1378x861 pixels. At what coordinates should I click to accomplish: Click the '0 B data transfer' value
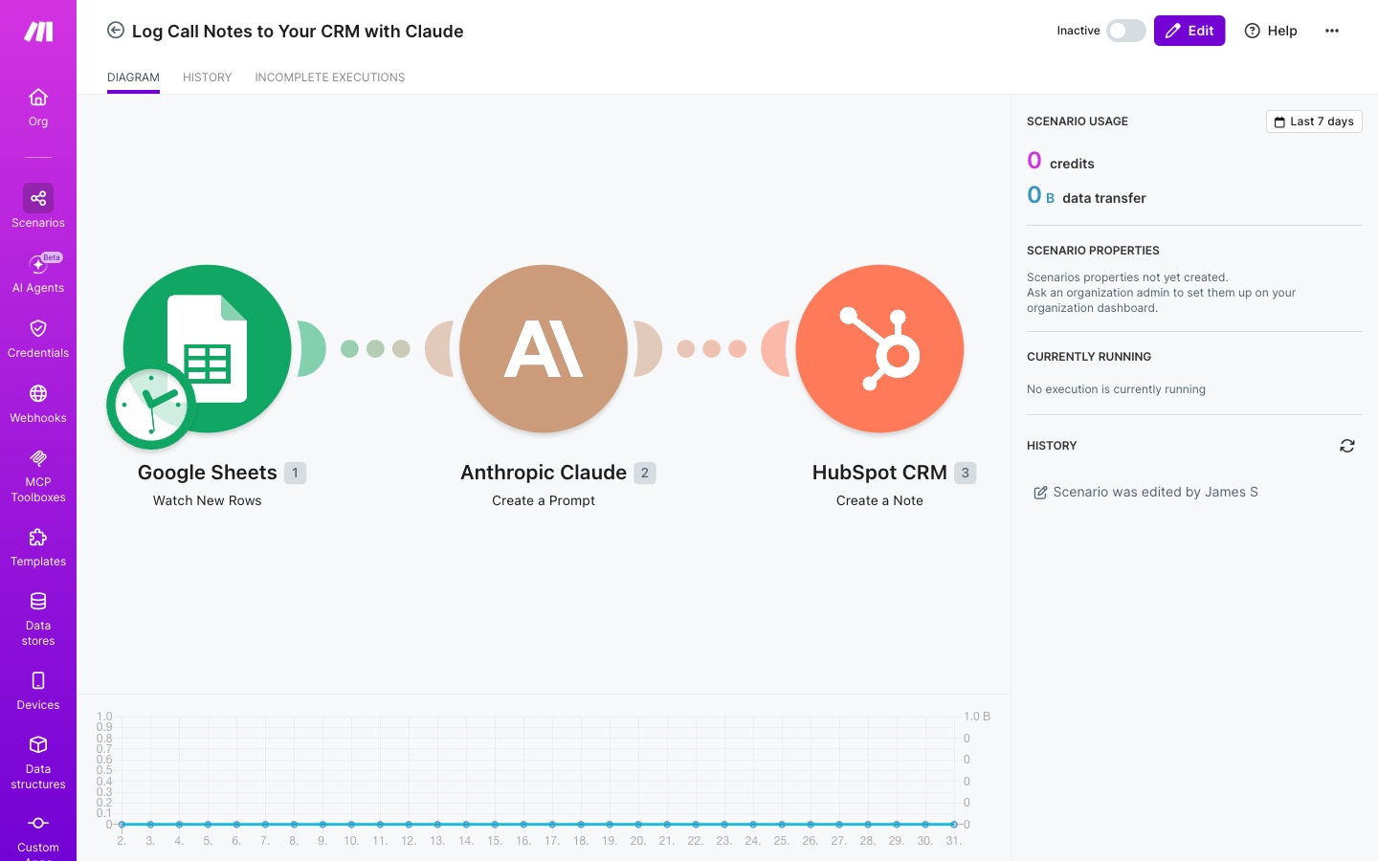click(x=1086, y=196)
